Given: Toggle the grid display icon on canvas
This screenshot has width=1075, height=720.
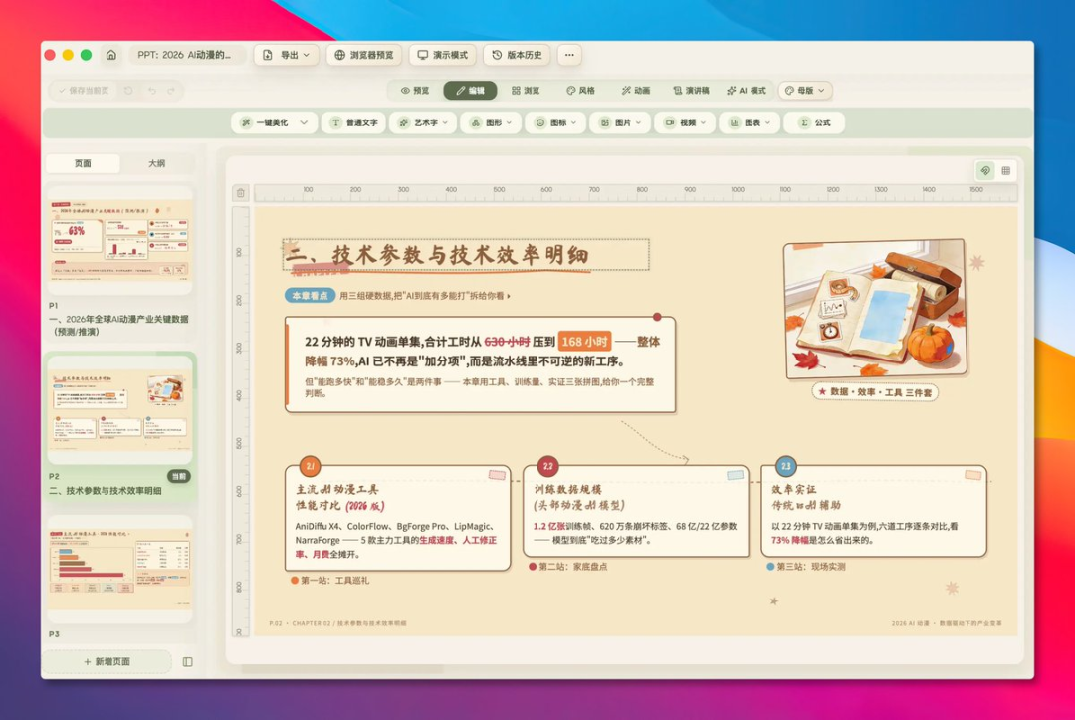Looking at the screenshot, I should tap(1005, 170).
